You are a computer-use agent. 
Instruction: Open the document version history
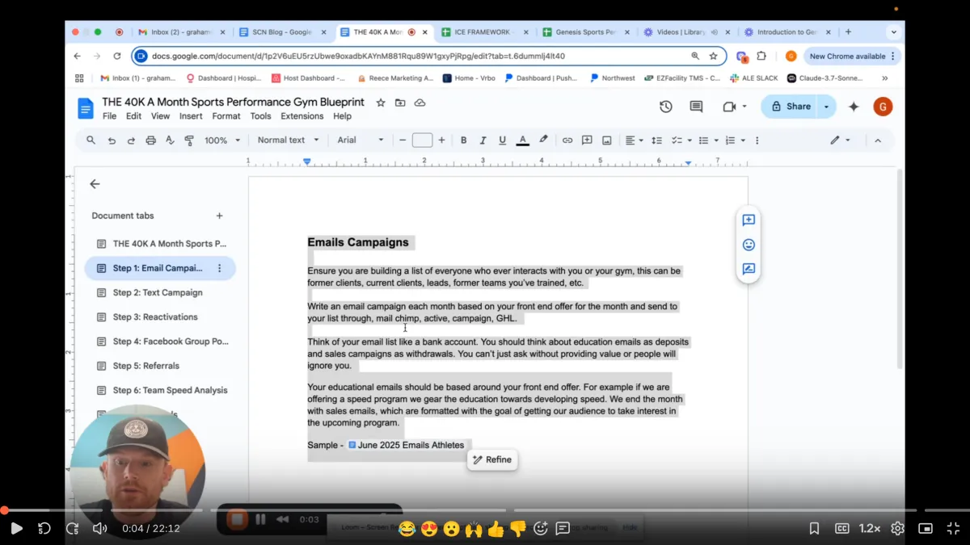pos(666,107)
